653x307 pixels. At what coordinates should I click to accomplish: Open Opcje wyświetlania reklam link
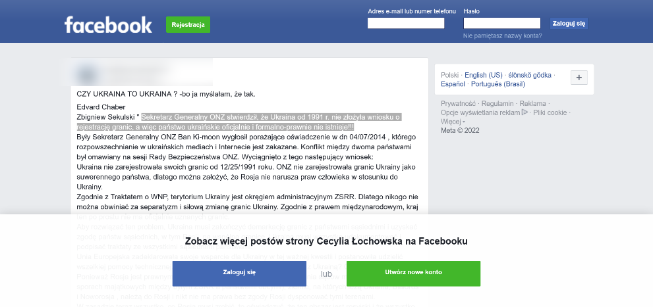coord(481,112)
